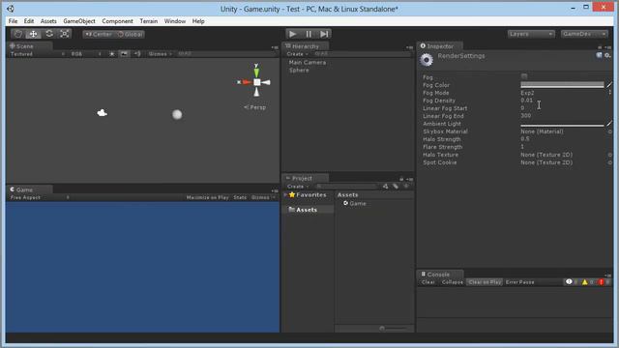Select the Sphere object in Scene view
Image resolution: width=619 pixels, height=348 pixels.
177,114
